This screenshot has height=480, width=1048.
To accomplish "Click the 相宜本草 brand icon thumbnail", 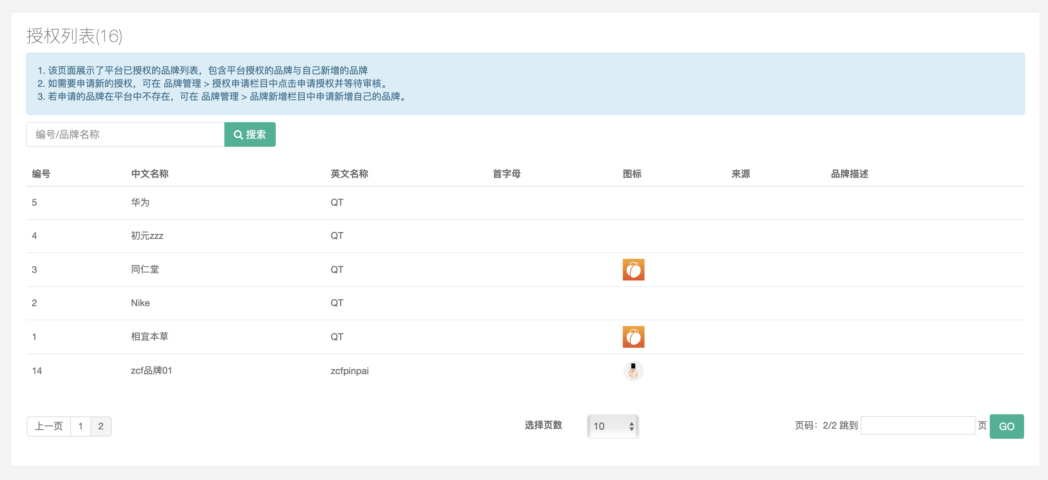I will pyautogui.click(x=633, y=337).
